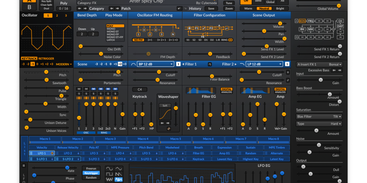Switch Filter EG to Analog mode
Screen dimensions: 367x183
click(x=226, y=92)
